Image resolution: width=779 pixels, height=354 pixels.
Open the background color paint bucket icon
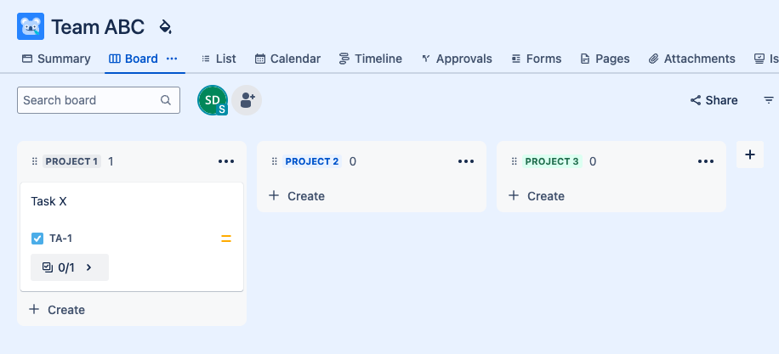point(166,27)
